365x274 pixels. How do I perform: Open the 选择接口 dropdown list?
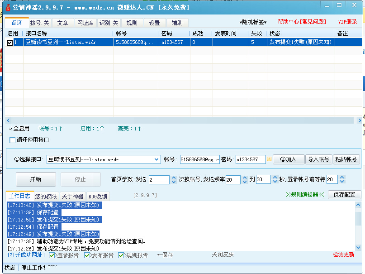[156, 159]
